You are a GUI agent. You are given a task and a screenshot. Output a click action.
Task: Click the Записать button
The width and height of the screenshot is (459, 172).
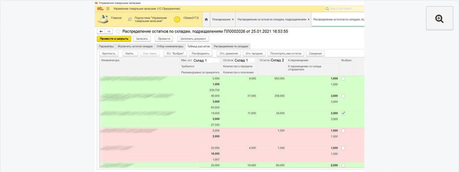[x=142, y=39]
